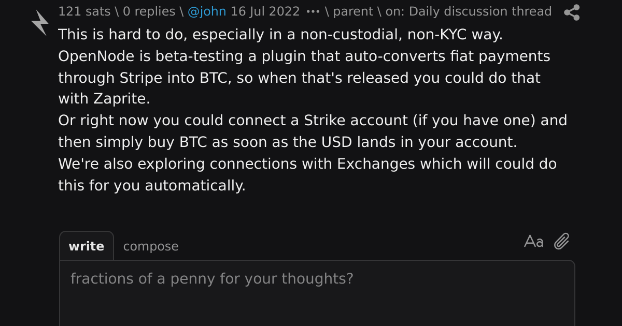Switch to the compose tab
This screenshot has width=622, height=326.
point(151,246)
